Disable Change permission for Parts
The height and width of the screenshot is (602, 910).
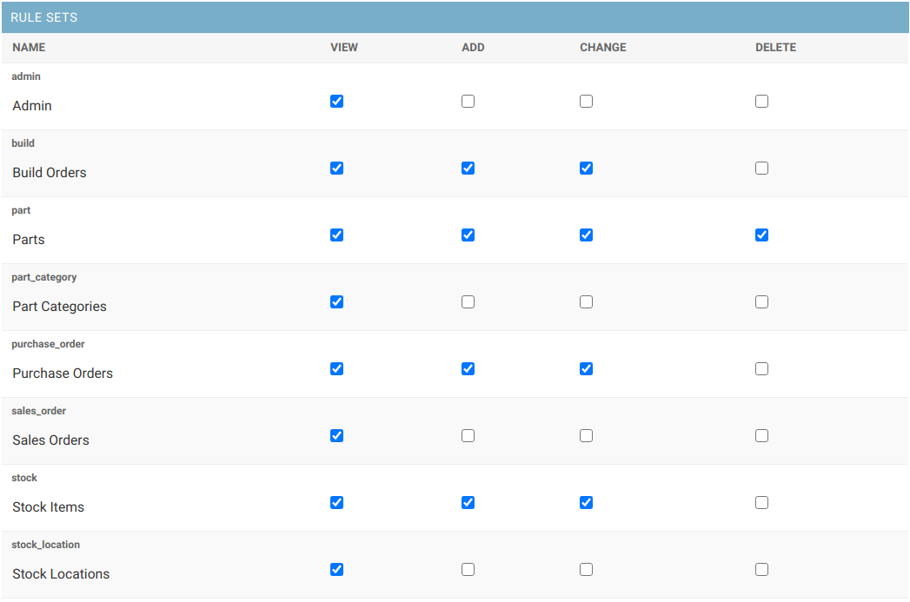587,235
